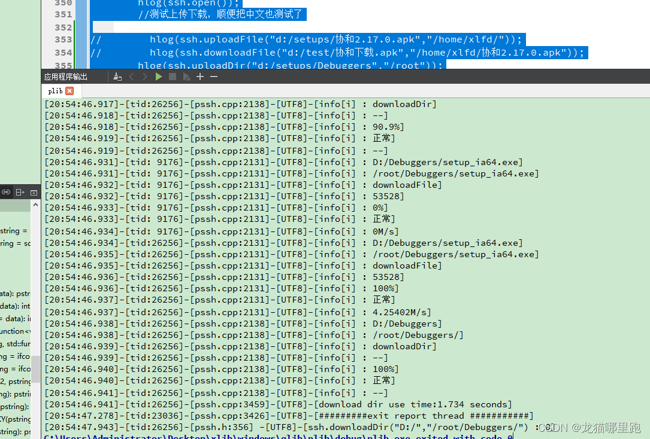Stop the running program with the square icon
650x439 pixels.
[173, 77]
